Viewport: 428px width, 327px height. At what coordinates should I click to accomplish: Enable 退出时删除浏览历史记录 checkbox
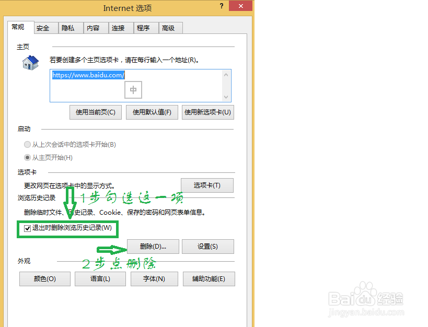click(x=27, y=228)
